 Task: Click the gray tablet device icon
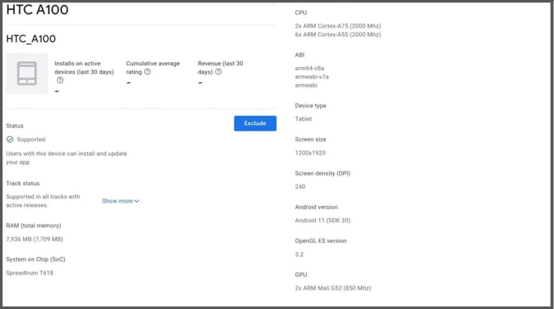(27, 73)
